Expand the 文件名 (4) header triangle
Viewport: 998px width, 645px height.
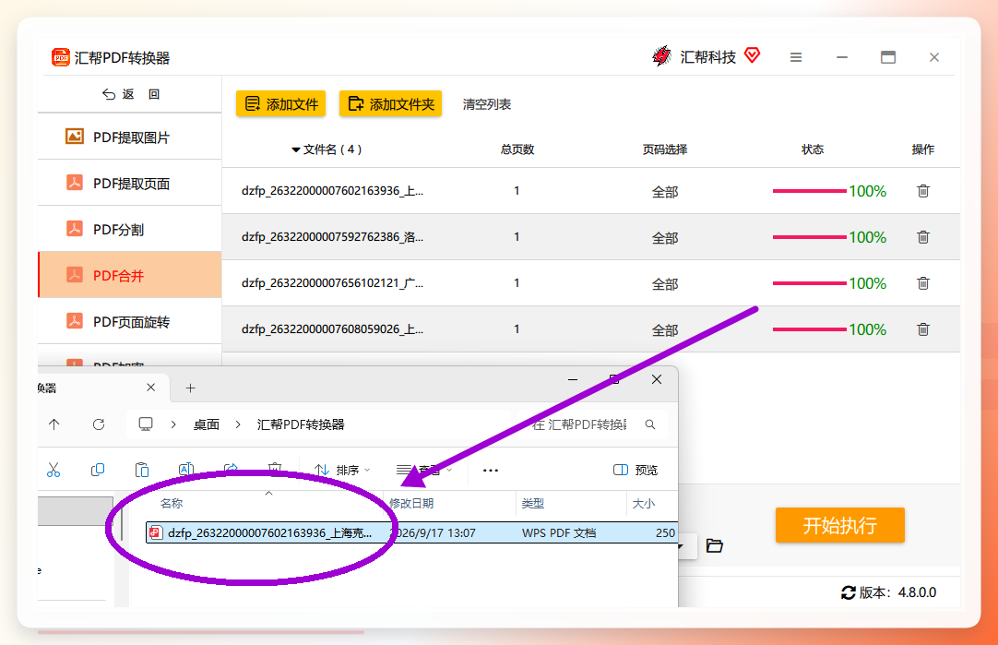click(296, 149)
